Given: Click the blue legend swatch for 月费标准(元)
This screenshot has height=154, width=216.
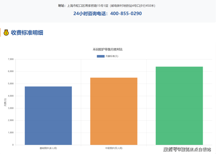Looking at the screenshot, I should point(100,56).
